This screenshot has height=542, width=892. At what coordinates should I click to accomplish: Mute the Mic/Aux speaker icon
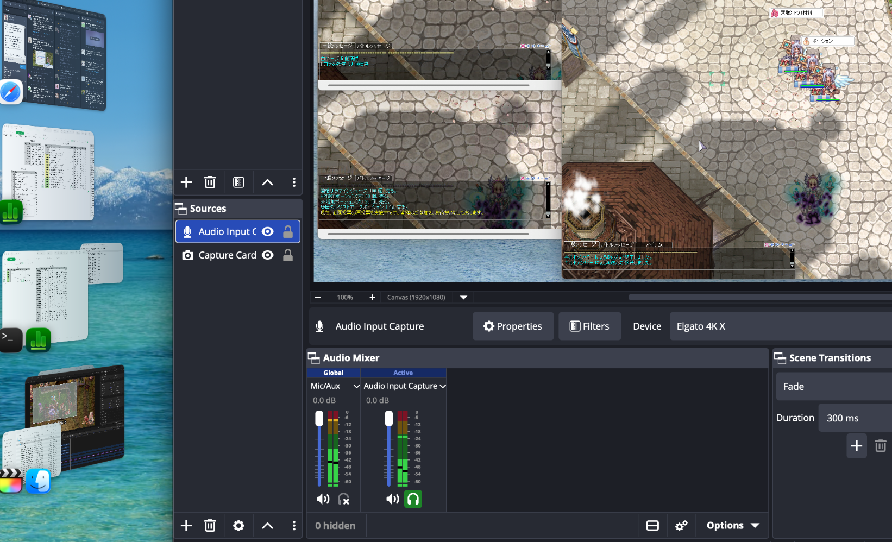click(x=323, y=499)
